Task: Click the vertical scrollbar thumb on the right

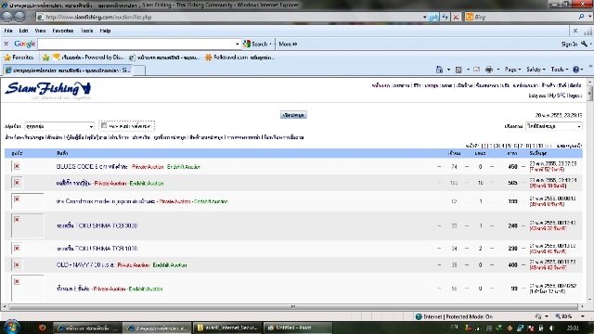Action: click(x=590, y=93)
